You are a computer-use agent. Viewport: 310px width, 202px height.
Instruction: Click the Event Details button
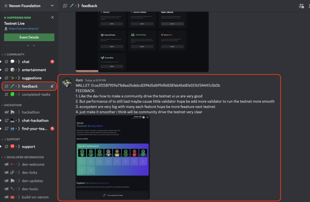point(29,37)
